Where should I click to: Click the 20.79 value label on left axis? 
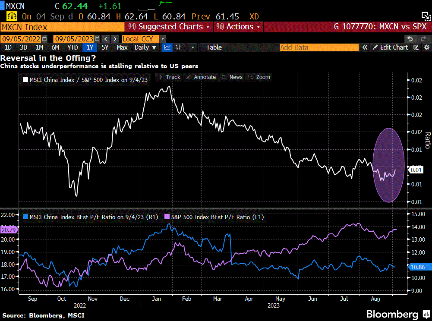point(9,230)
